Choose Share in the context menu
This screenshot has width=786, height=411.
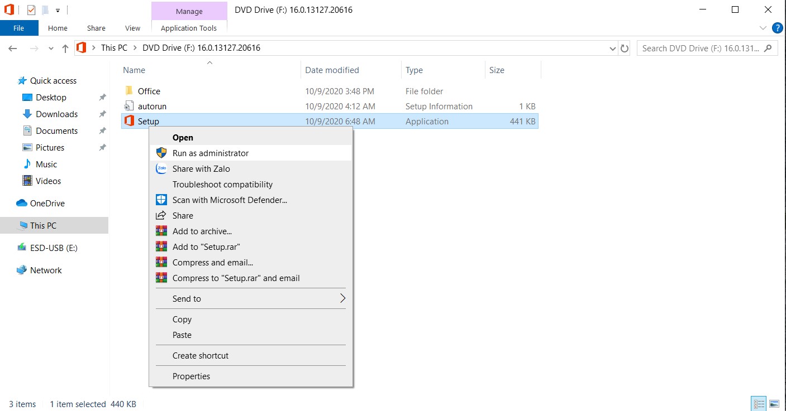pyautogui.click(x=251, y=216)
